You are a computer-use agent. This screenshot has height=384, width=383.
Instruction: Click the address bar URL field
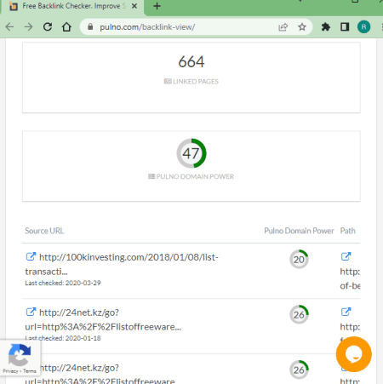tap(181, 27)
